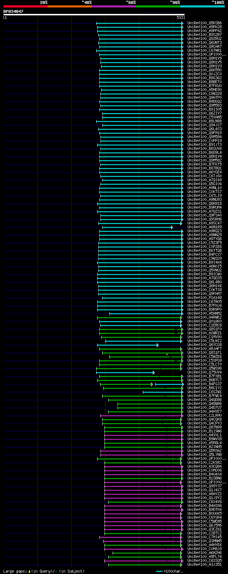This screenshot has height=574, width=228.
Task: Open hit UniRef100_Q9FM19
Action: pos(204,133)
